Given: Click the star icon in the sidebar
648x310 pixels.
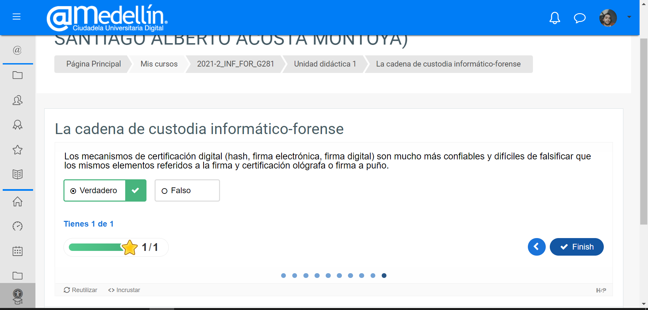Looking at the screenshot, I should (18, 150).
